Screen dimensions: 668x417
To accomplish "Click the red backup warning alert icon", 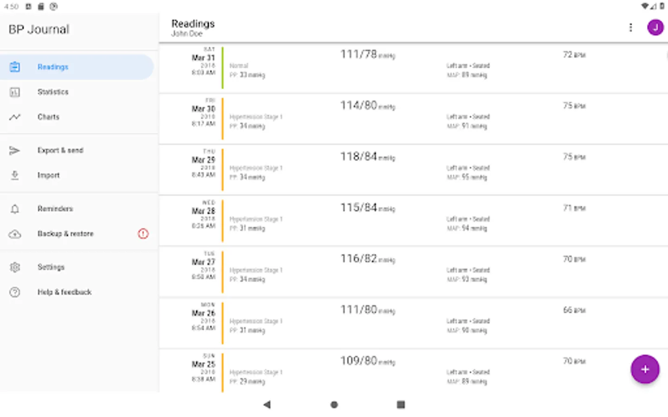I will click(x=143, y=234).
